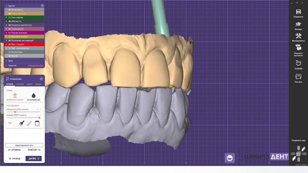Switch to the АДАПТ. tab
The image size is (308, 173).
tap(29, 84)
